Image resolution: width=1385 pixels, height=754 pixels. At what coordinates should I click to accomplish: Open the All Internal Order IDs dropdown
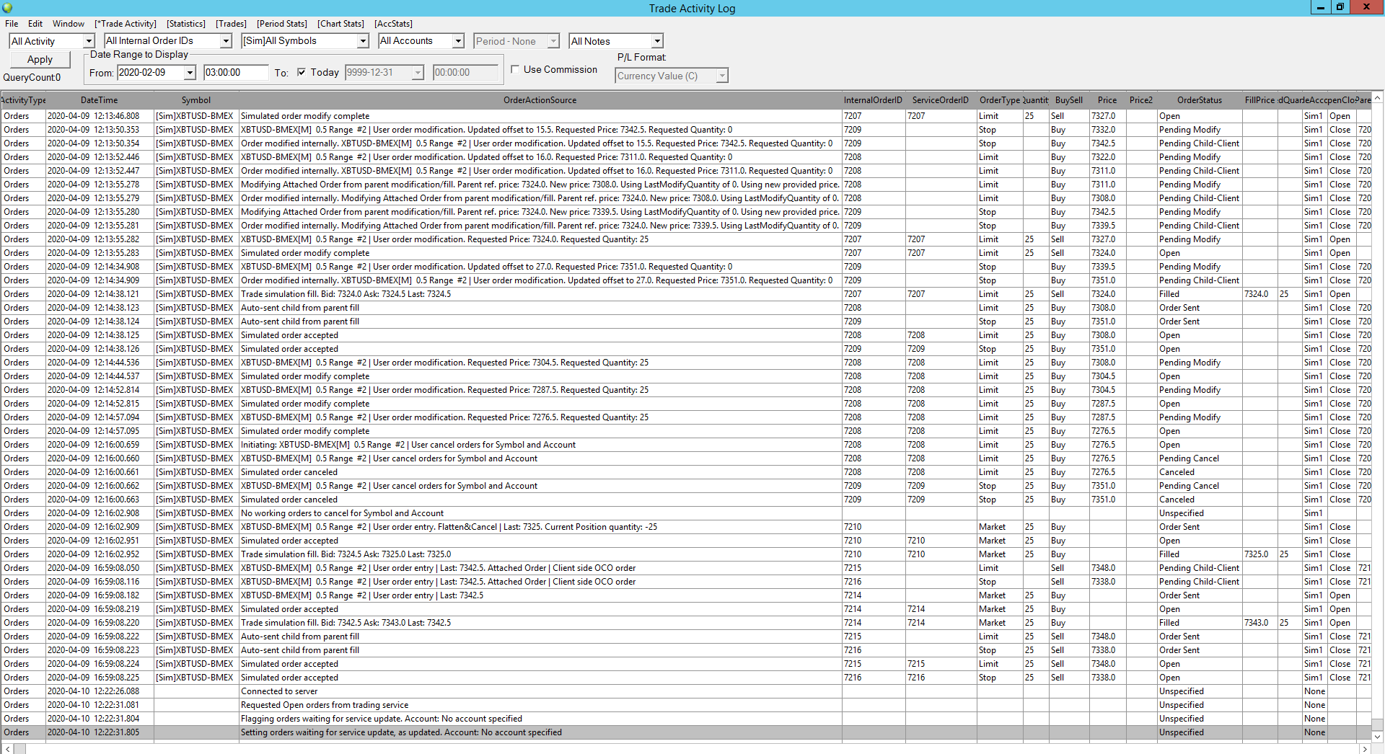coord(226,41)
